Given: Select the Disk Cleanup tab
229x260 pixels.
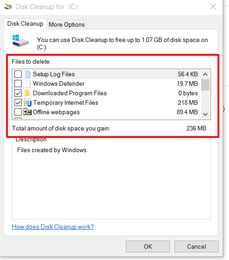Looking at the screenshot, I should 25,24.
